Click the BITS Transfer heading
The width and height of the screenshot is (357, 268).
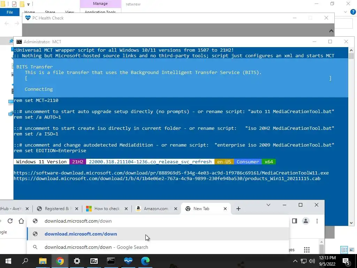[35, 67]
